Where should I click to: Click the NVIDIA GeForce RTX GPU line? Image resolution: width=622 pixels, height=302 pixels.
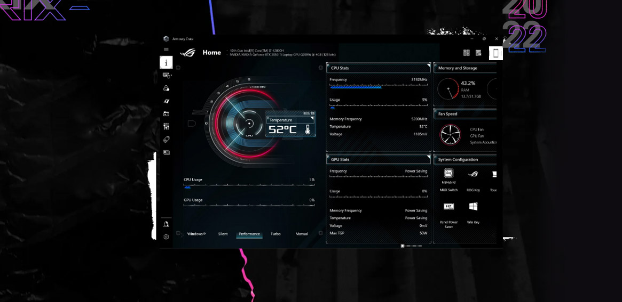pyautogui.click(x=283, y=55)
